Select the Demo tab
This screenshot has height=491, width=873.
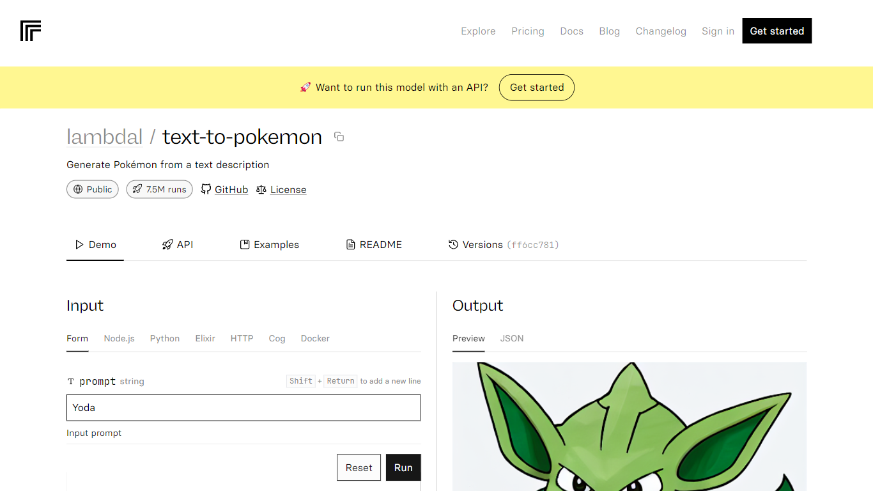tap(95, 244)
